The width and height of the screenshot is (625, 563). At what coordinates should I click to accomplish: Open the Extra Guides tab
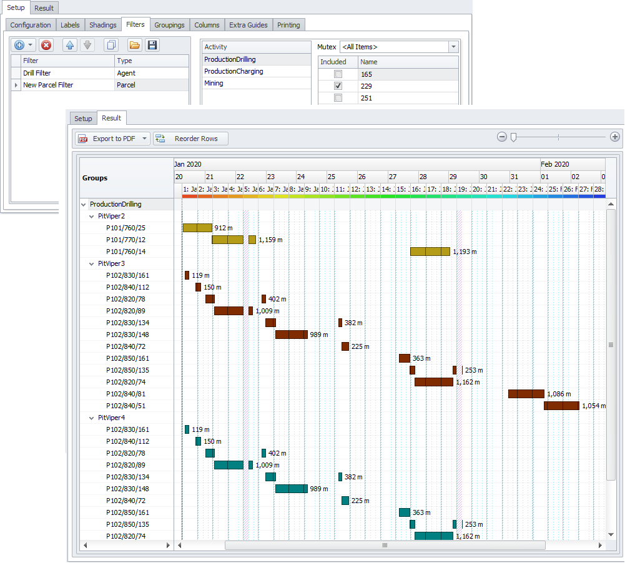(x=248, y=25)
